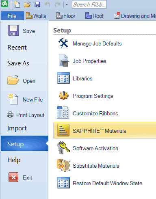This screenshot has width=156, height=199.
Task: Switch to the Walls ribbon tab
Action: [36, 16]
